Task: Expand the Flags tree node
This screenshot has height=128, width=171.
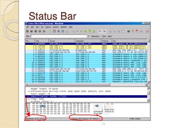Action: (x=29, y=99)
